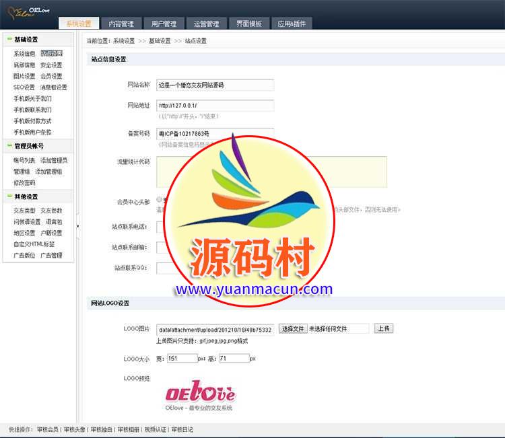This screenshot has height=438, width=505.
Task: Open 自定义HTML标签 in the sidebar
Action: pos(34,244)
